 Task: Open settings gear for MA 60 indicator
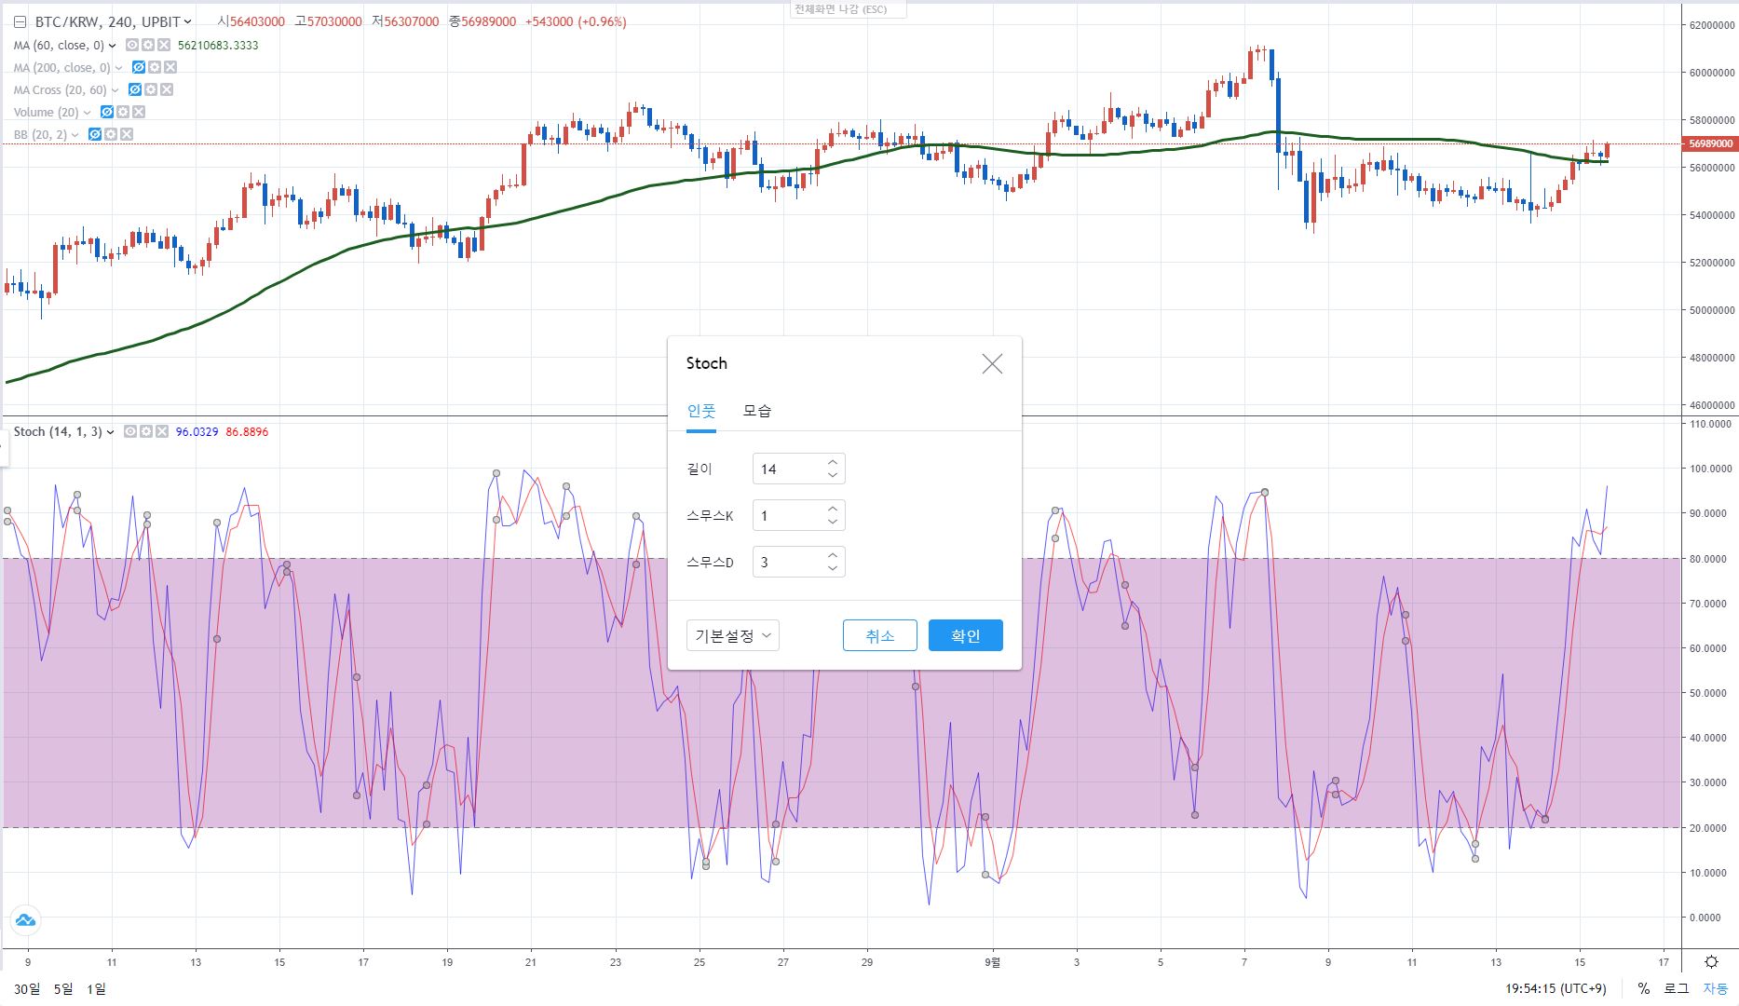[x=147, y=46]
